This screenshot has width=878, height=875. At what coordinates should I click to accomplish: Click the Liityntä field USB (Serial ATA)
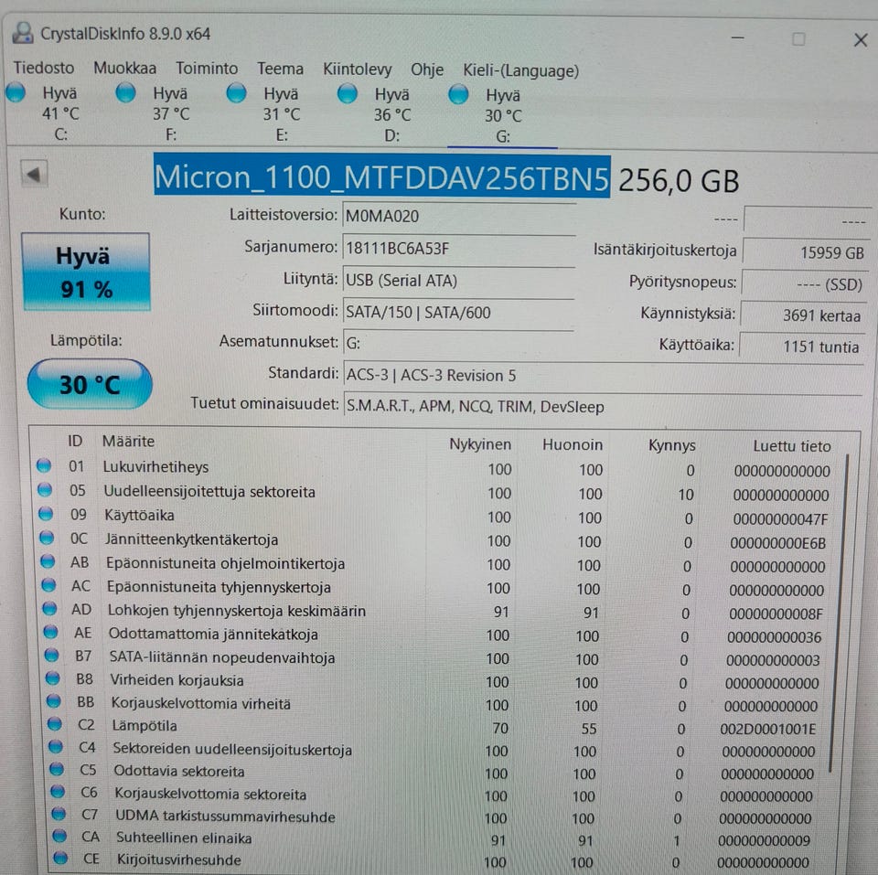[x=459, y=280]
